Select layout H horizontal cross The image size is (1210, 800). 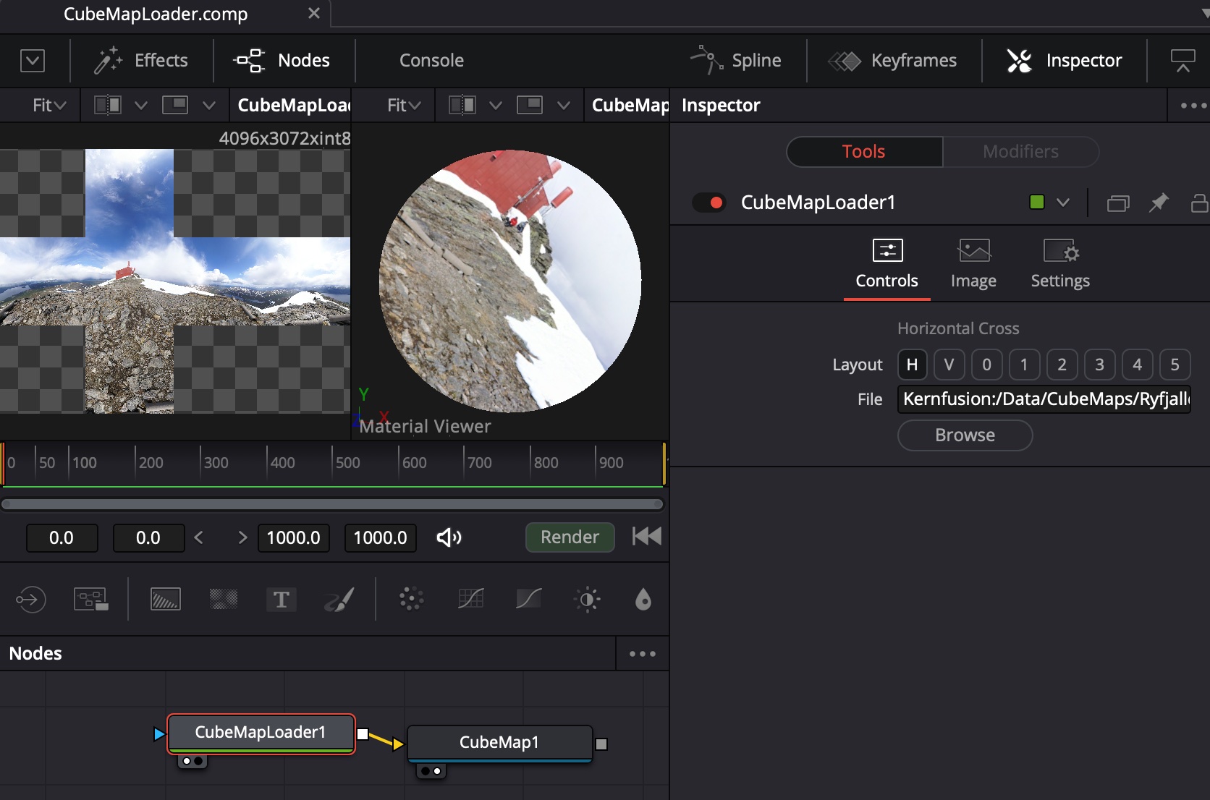coord(913,365)
